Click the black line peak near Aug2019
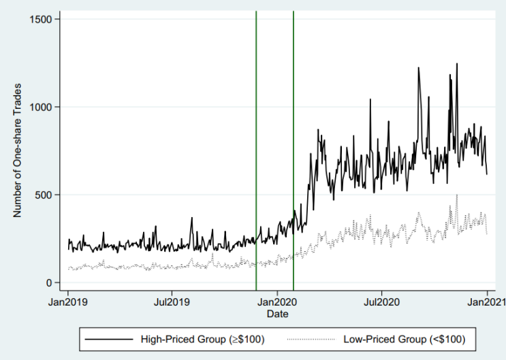The height and width of the screenshot is (360, 506). pyautogui.click(x=191, y=218)
